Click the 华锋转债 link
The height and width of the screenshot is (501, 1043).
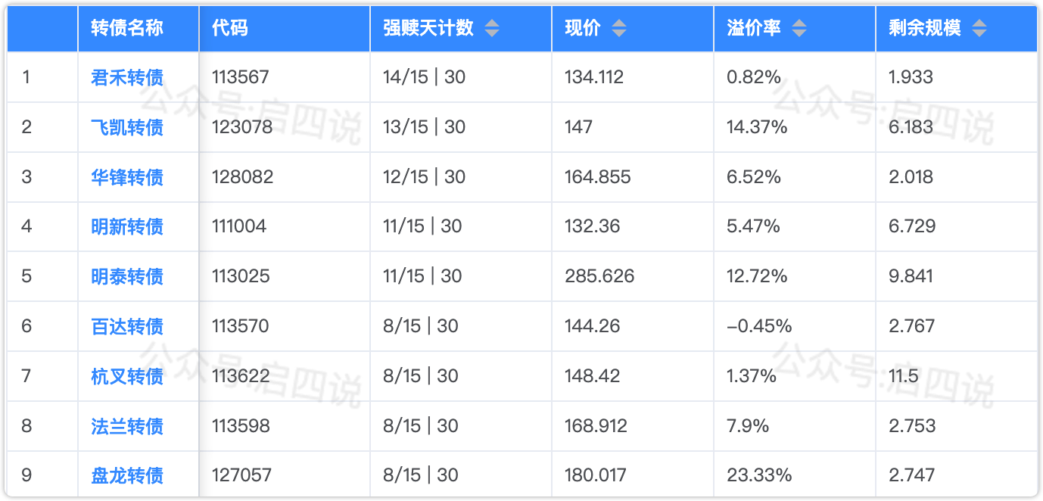tap(127, 177)
